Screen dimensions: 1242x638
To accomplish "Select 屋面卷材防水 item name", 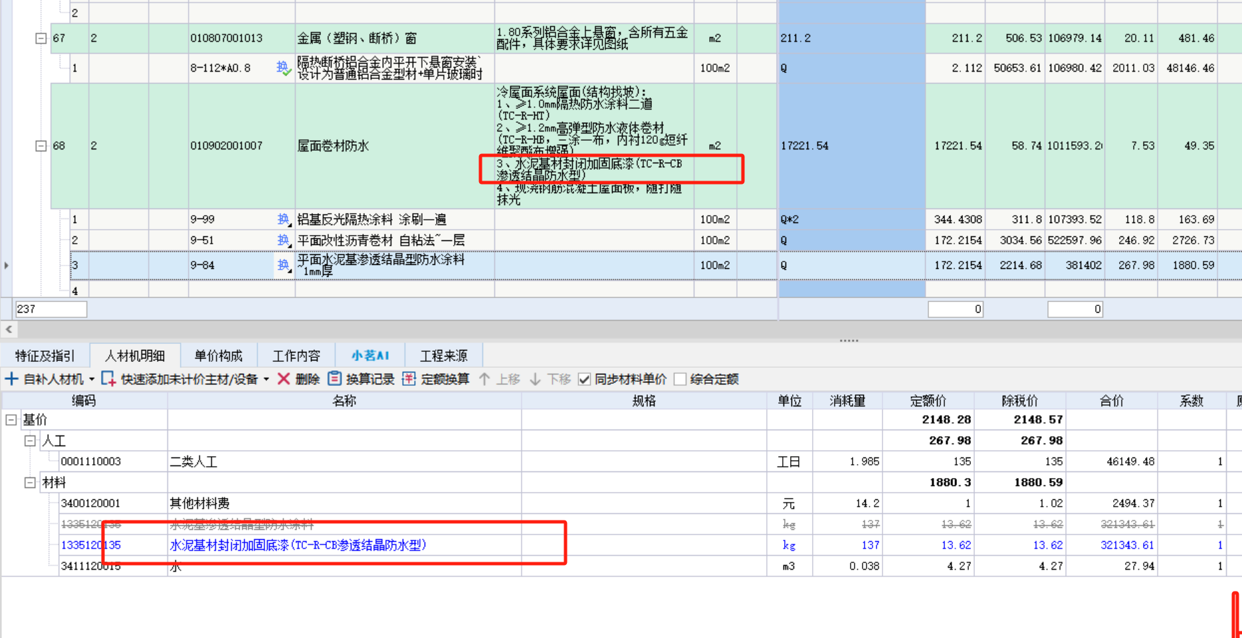I will (x=333, y=146).
